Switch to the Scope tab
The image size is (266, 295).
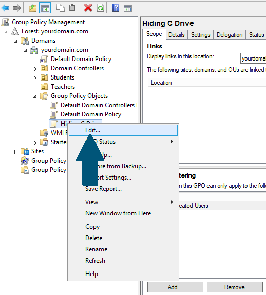(154, 34)
